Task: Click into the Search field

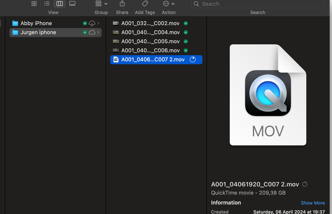Action: pyautogui.click(x=258, y=4)
